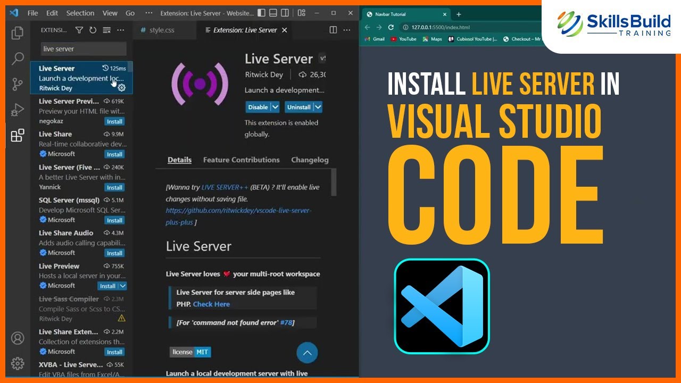Open overflow menu dots in the menu bar
This screenshot has width=681, height=383.
149,13
